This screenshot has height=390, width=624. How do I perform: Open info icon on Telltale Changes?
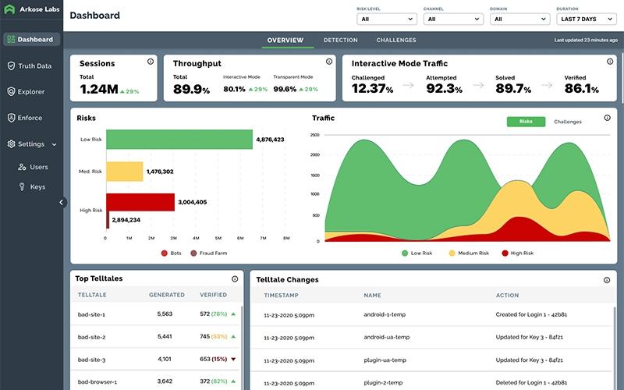607,280
